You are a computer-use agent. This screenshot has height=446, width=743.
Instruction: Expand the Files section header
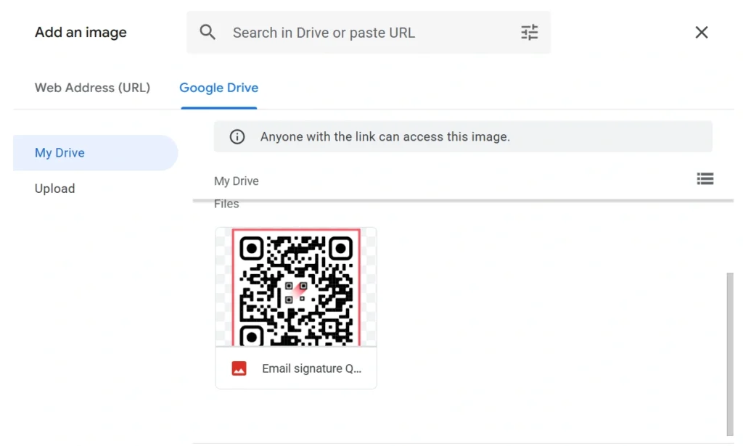pos(226,204)
